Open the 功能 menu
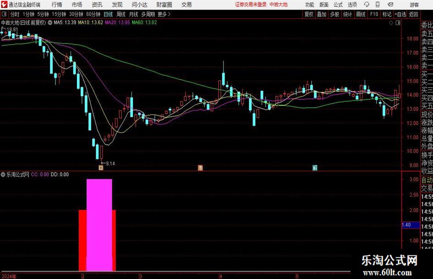This screenshot has width=433, height=279. click(310, 5)
